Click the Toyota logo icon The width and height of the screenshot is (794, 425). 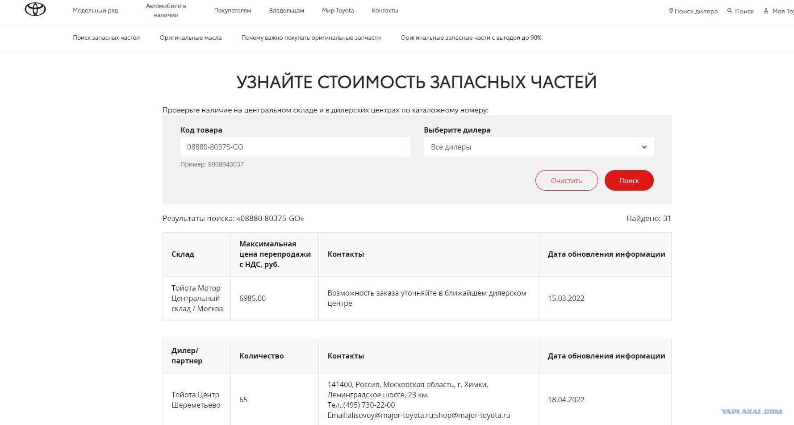(35, 9)
